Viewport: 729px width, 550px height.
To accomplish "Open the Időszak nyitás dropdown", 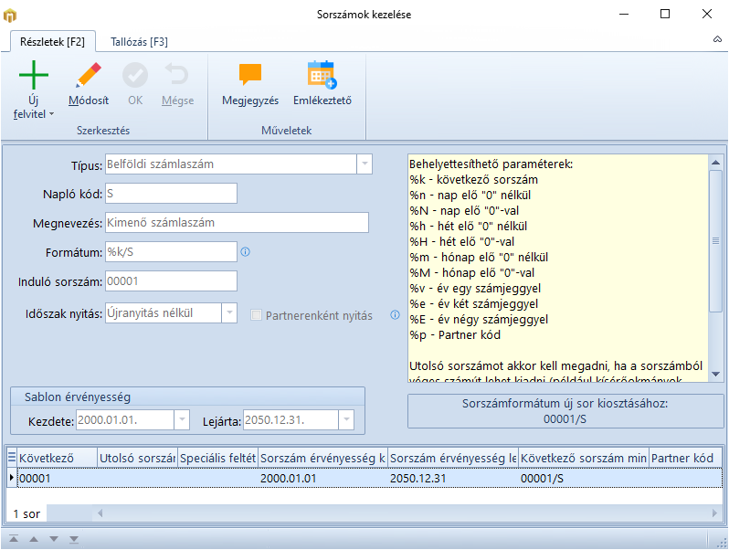I will pos(229,313).
